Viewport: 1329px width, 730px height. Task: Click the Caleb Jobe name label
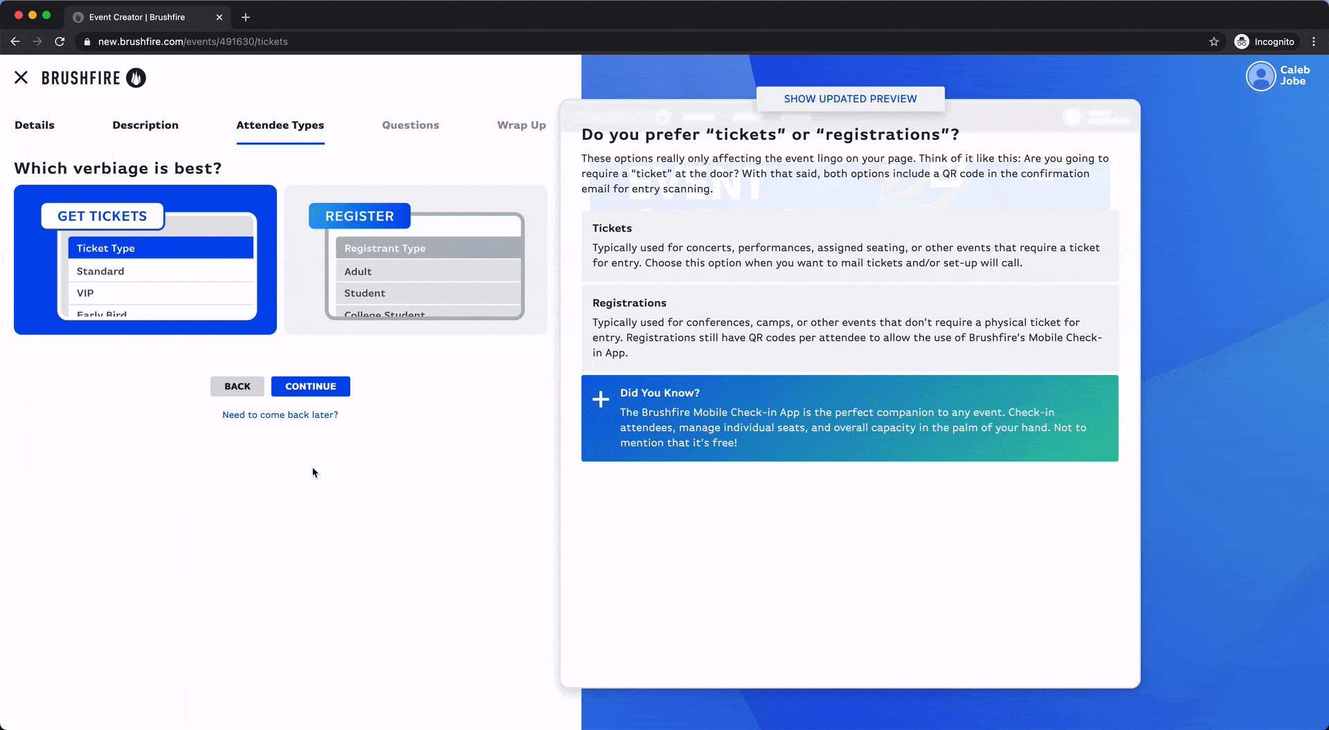coord(1294,75)
